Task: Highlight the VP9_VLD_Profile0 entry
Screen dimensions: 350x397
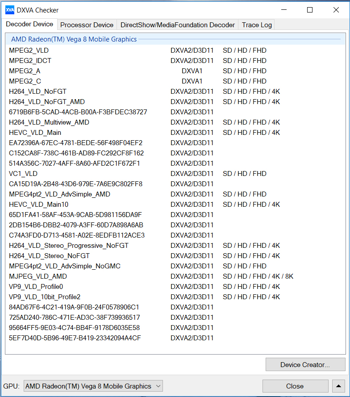Action: 36,287
